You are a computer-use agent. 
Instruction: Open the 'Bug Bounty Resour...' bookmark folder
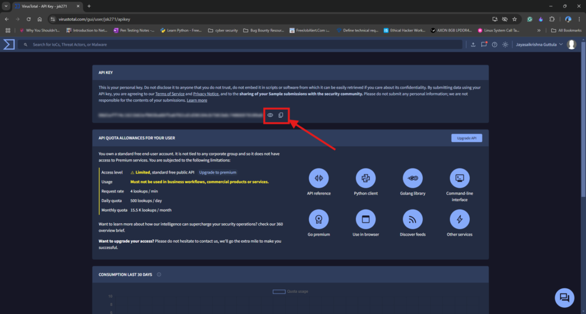(263, 31)
